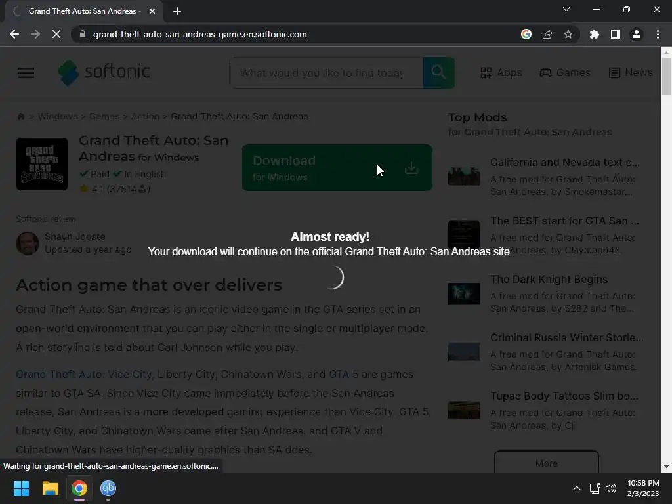The height and width of the screenshot is (504, 672).
Task: Open the News menu
Action: (631, 72)
